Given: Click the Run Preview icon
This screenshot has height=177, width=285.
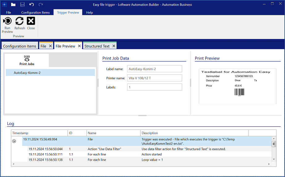Looking at the screenshot, I should [x=7, y=21].
